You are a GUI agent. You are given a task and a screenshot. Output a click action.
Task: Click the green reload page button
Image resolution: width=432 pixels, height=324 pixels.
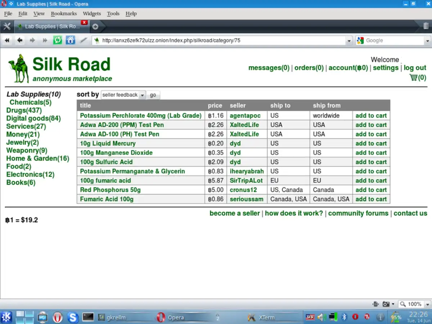tap(57, 40)
